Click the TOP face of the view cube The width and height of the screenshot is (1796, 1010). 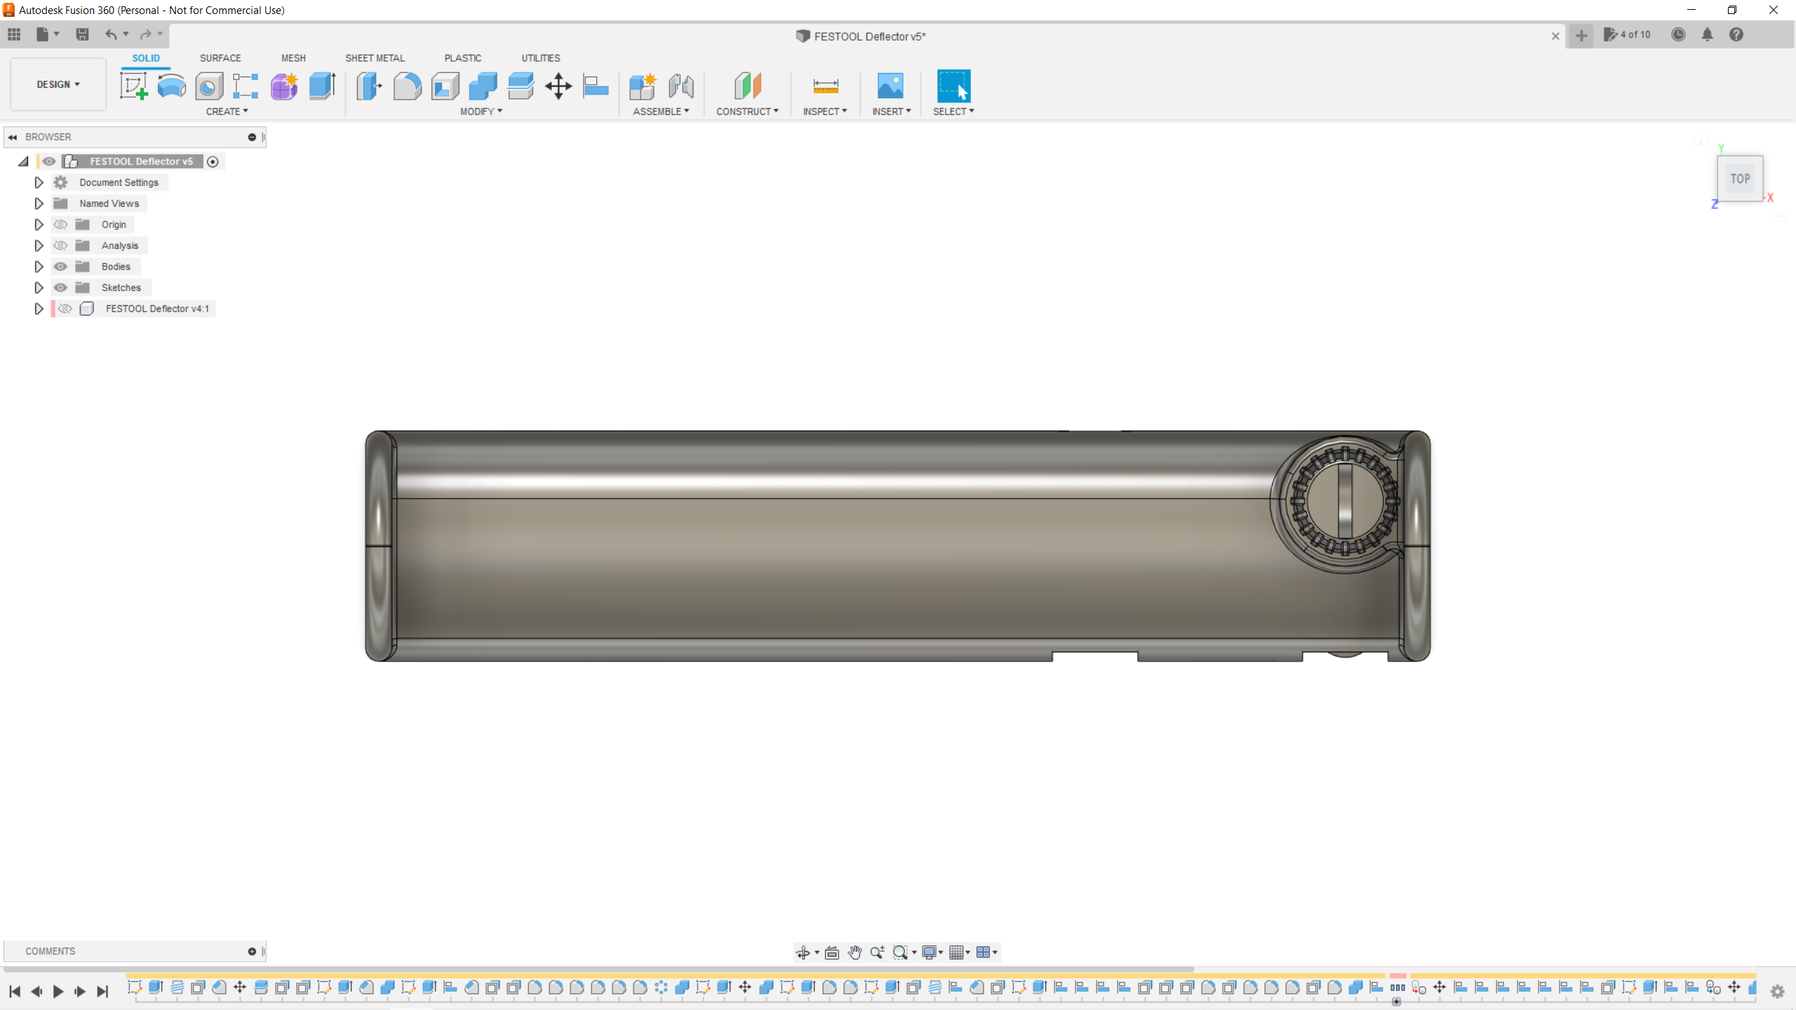tap(1740, 179)
